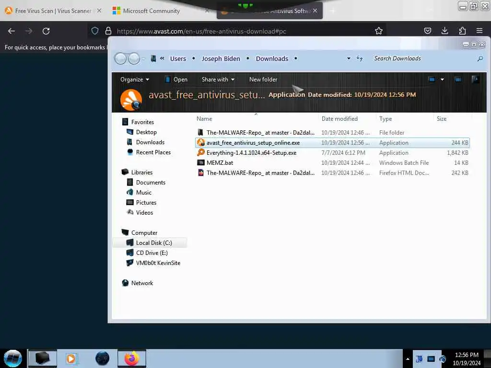This screenshot has height=368, width=491.
Task: Select Users in the breadcrumb path
Action: [x=178, y=58]
